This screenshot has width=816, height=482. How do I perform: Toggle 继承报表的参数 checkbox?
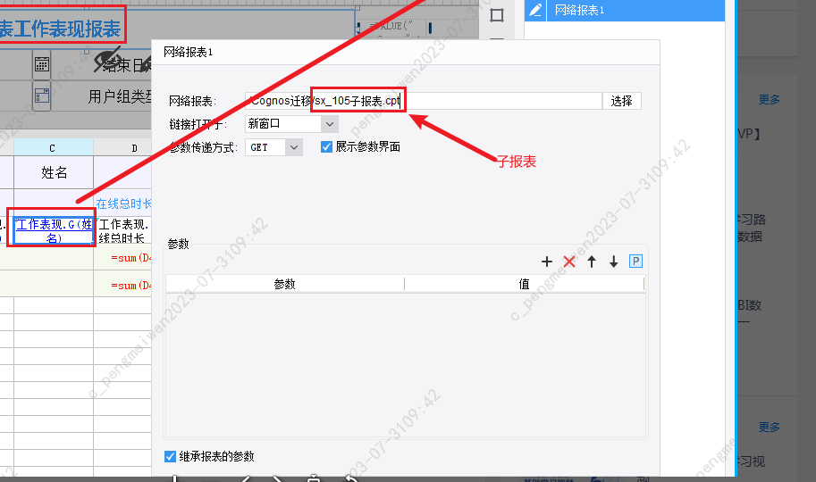[x=170, y=456]
